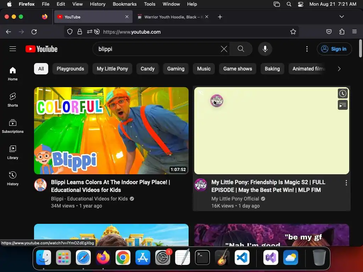Open options menu for My Little Pony video
Screen dimensions: 363x272
pyautogui.click(x=346, y=183)
